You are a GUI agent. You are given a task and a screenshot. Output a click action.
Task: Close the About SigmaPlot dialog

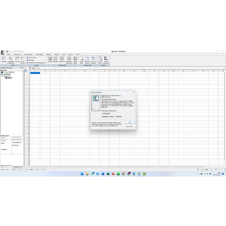(134, 92)
